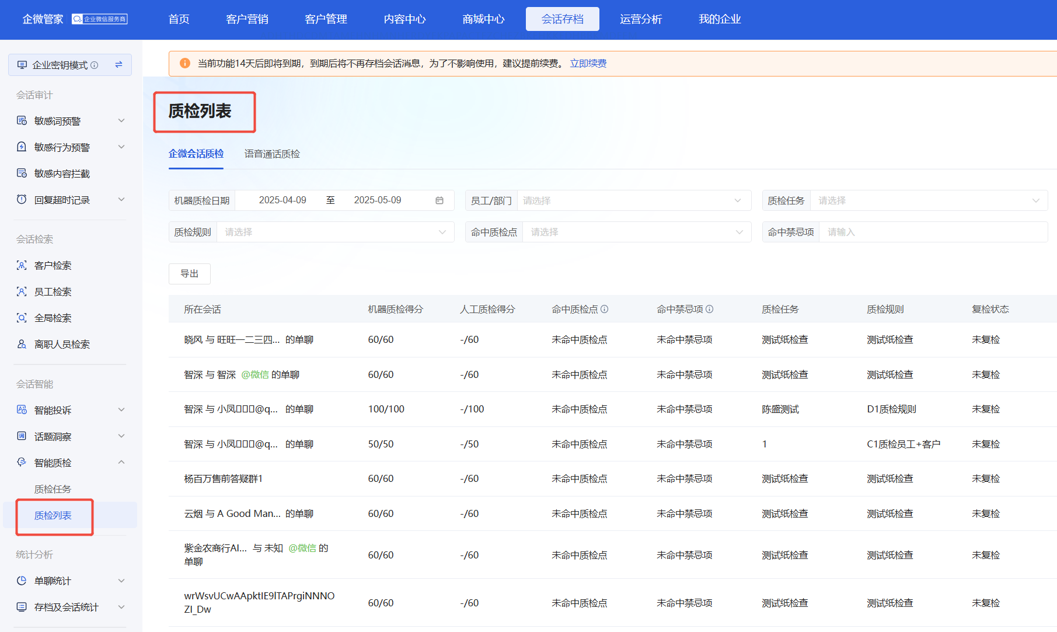This screenshot has width=1057, height=632.
Task: Expand the 敏感行为预警 menu chevron
Action: (x=121, y=147)
